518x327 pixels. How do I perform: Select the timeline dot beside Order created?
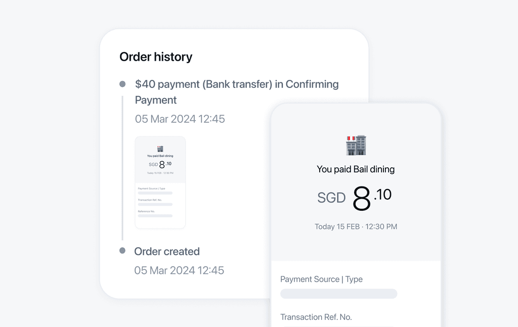(122, 251)
